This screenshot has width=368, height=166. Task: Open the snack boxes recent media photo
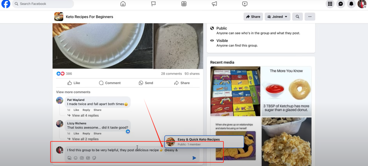pos(235,91)
